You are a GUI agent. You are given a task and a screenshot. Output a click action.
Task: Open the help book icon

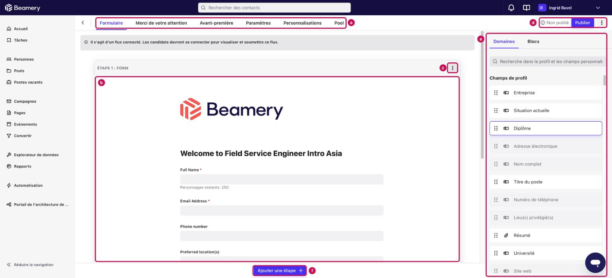527,8
